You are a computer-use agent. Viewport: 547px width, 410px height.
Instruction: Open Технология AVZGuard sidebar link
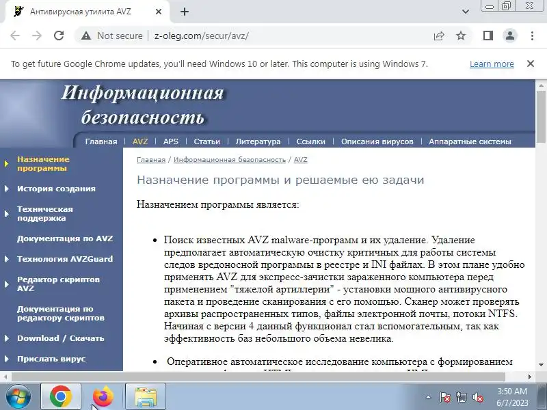click(x=65, y=259)
